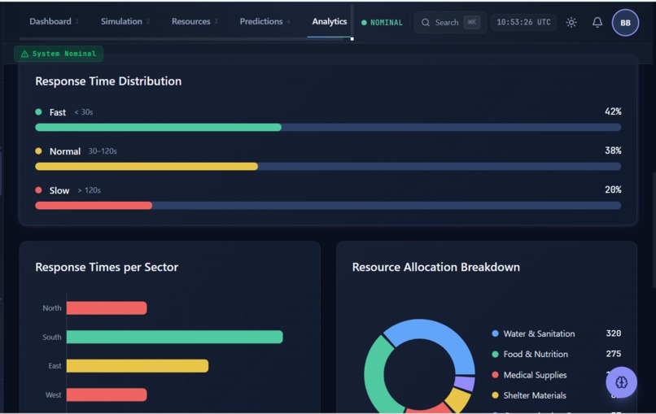Image resolution: width=656 pixels, height=414 pixels.
Task: Click the NOMINAL status indicator
Action: pyautogui.click(x=382, y=23)
